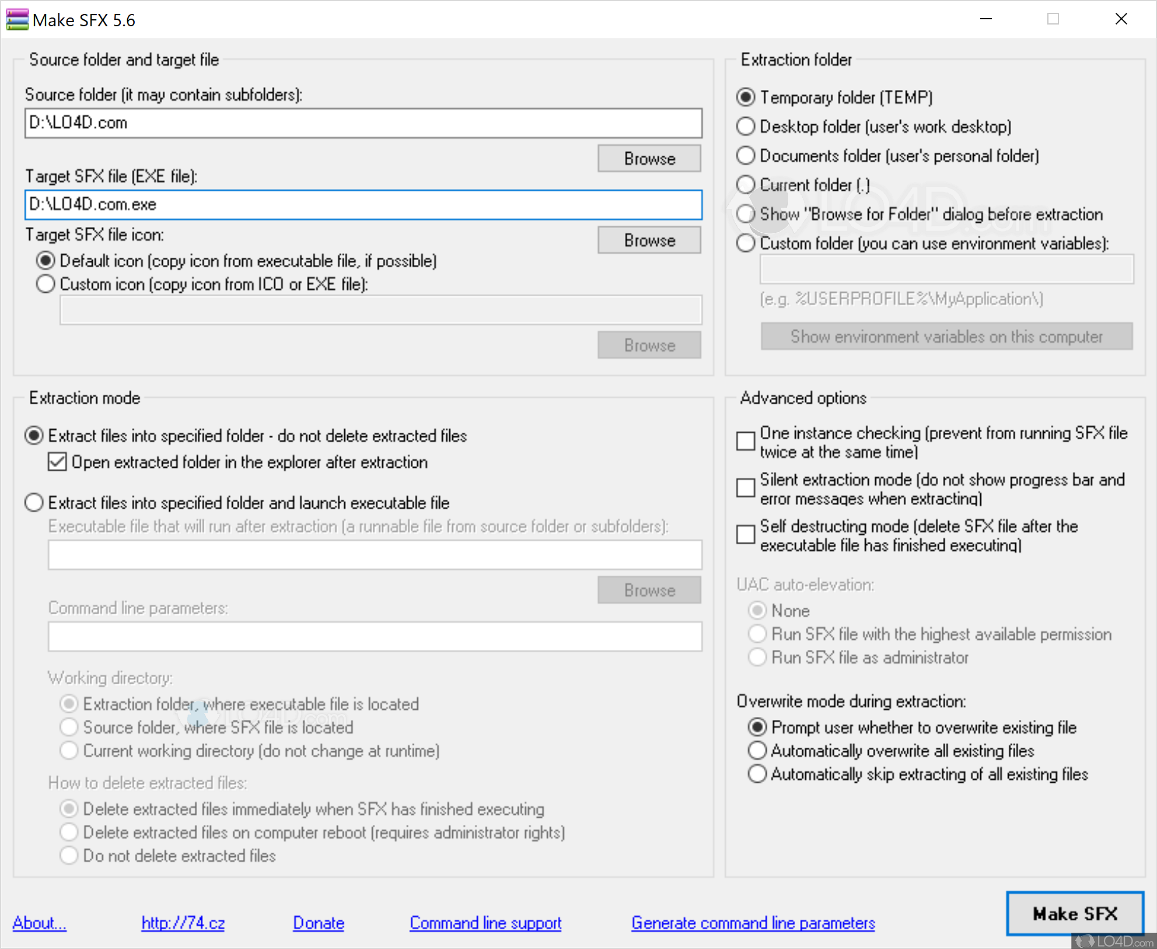Select Custom icon radio option
Image resolution: width=1157 pixels, height=949 pixels.
[46, 284]
